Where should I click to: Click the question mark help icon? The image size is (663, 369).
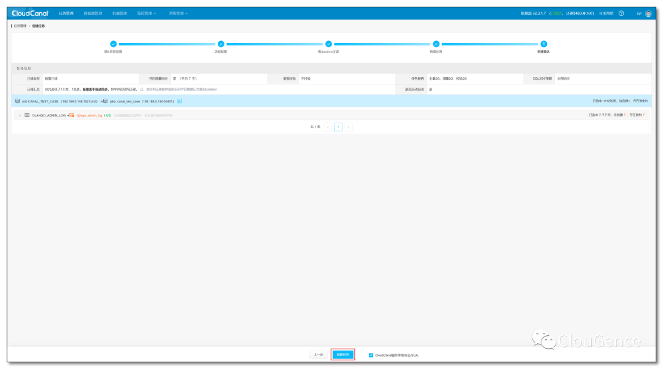point(621,13)
